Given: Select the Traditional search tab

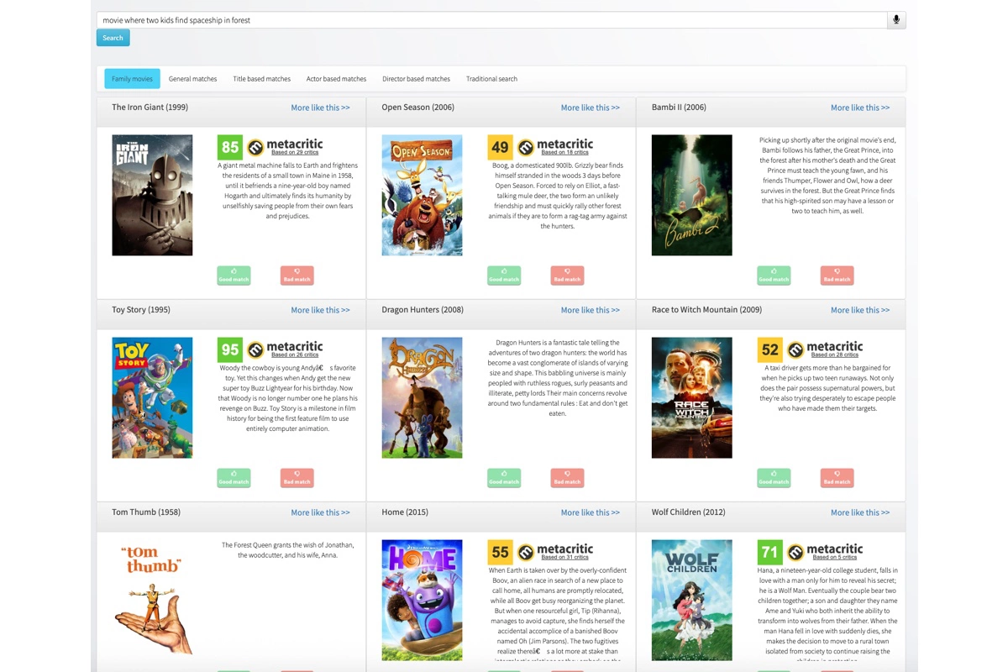Looking at the screenshot, I should click(491, 79).
